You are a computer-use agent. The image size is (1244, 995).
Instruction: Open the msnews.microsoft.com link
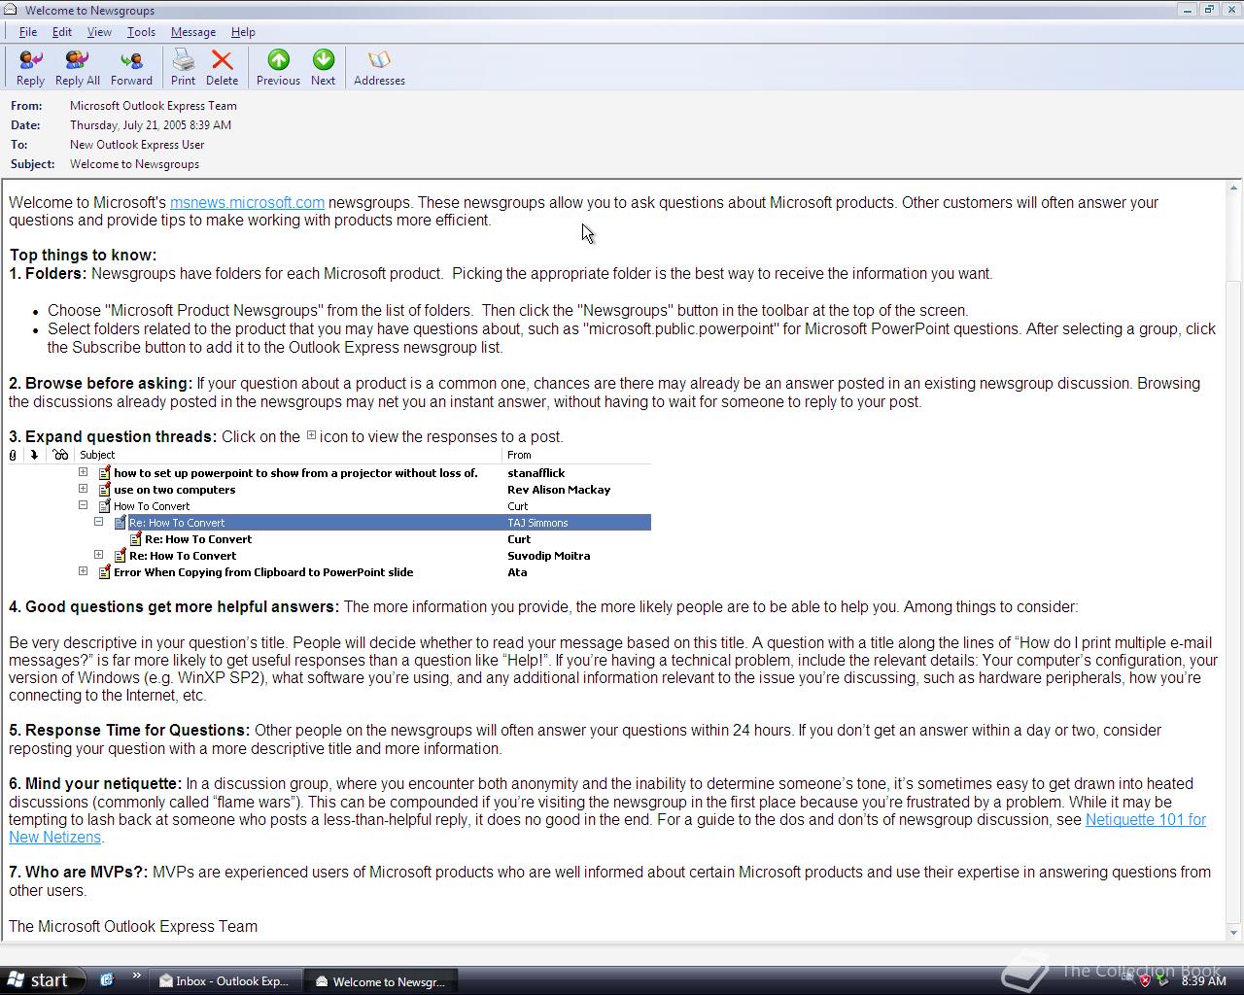[247, 202]
